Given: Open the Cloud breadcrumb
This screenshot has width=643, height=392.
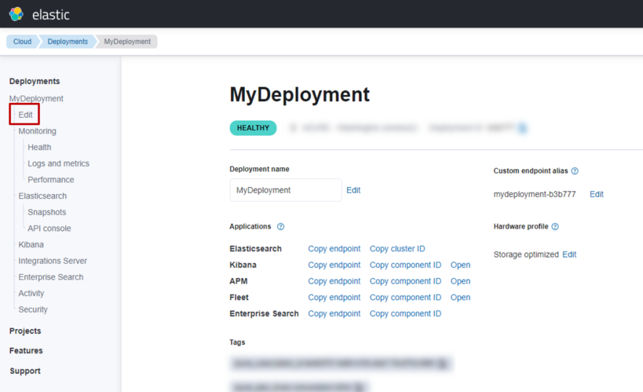Looking at the screenshot, I should pos(22,41).
